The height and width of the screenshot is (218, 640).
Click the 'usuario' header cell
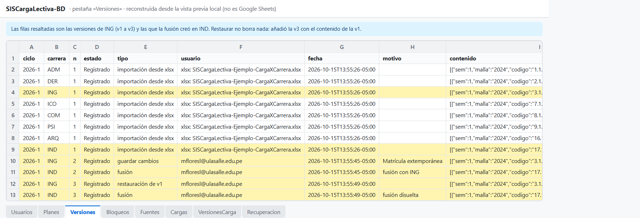tap(241, 58)
